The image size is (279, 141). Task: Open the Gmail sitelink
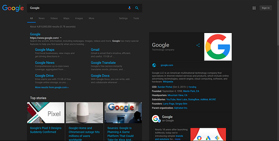(95, 50)
